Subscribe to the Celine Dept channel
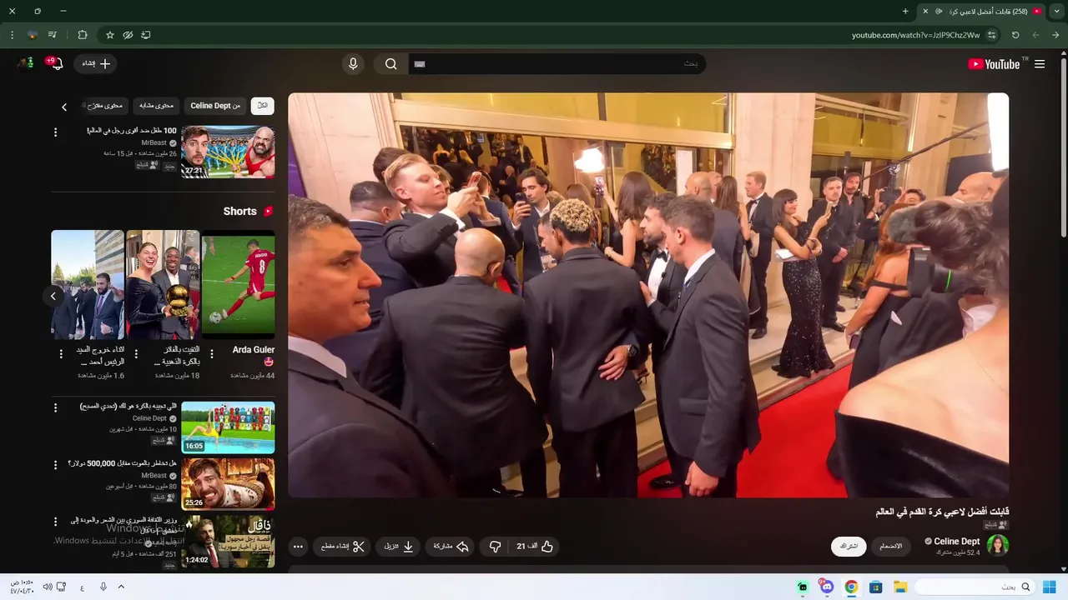The height and width of the screenshot is (600, 1068). 849,547
